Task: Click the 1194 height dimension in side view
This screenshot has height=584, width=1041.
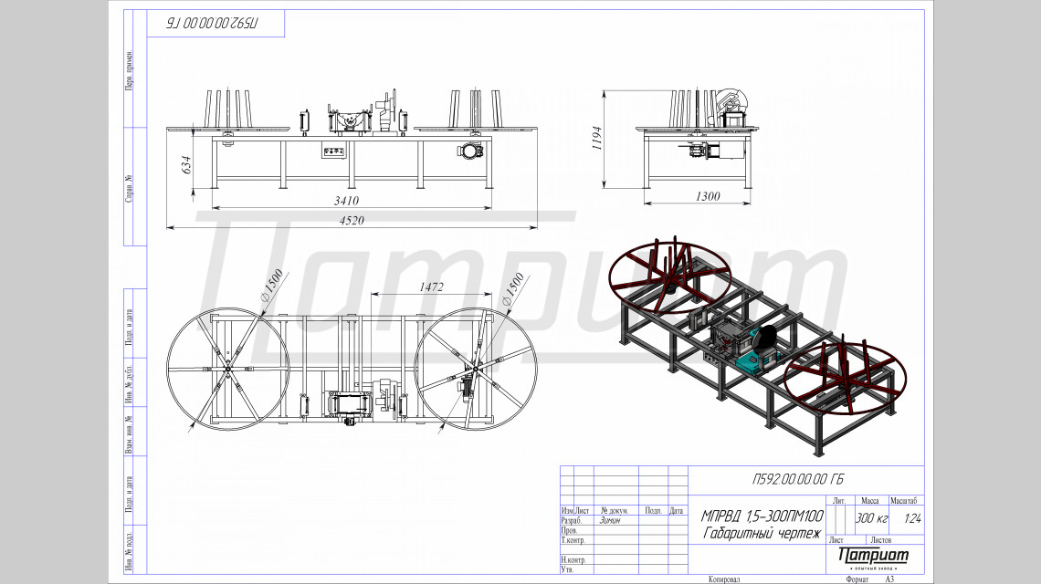Action: [x=597, y=138]
